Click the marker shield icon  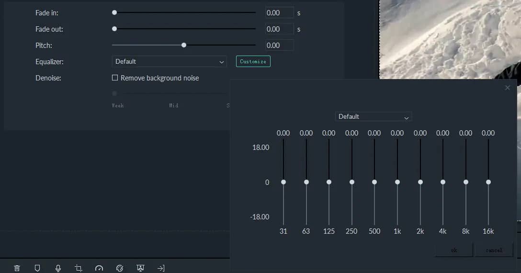tap(37, 268)
